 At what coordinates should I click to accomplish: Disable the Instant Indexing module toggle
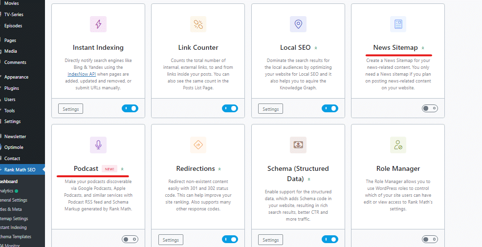[130, 108]
